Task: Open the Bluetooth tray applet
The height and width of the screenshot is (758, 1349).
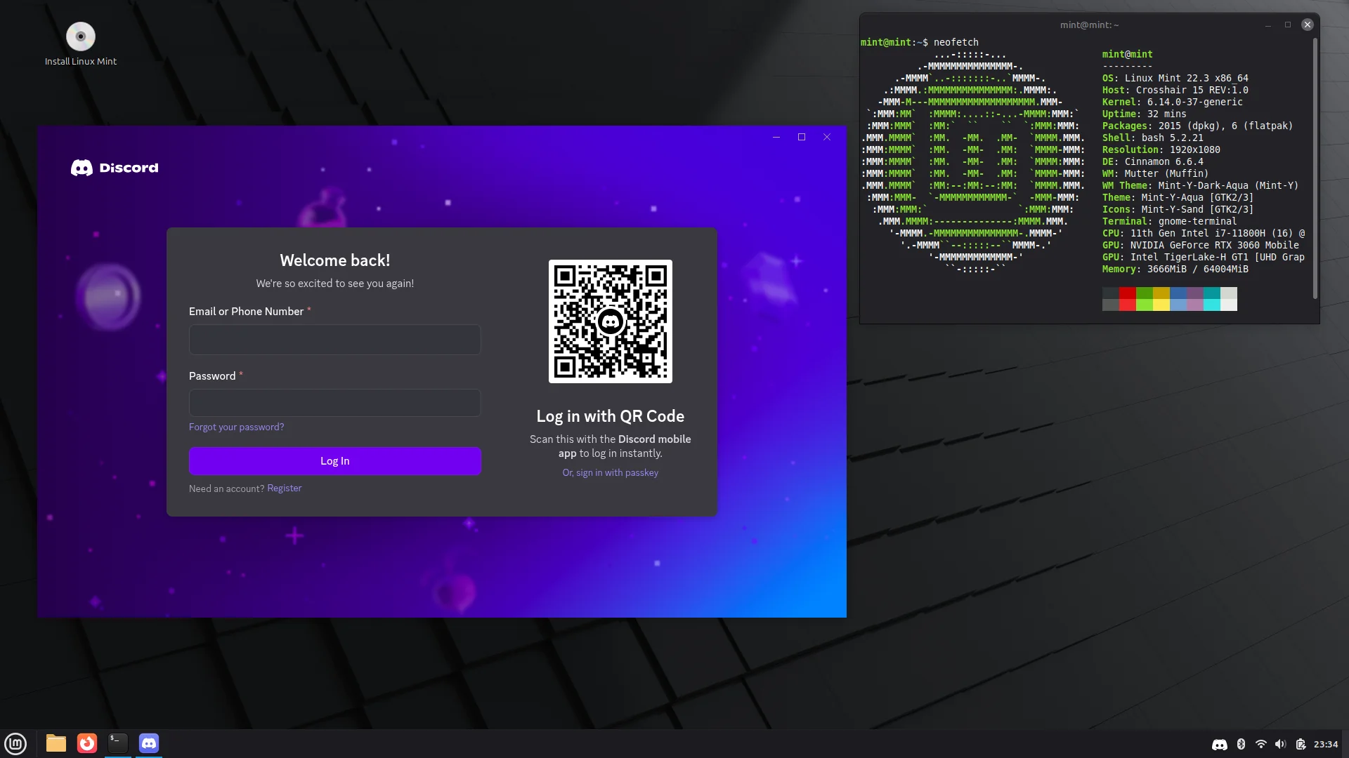Action: tap(1241, 745)
